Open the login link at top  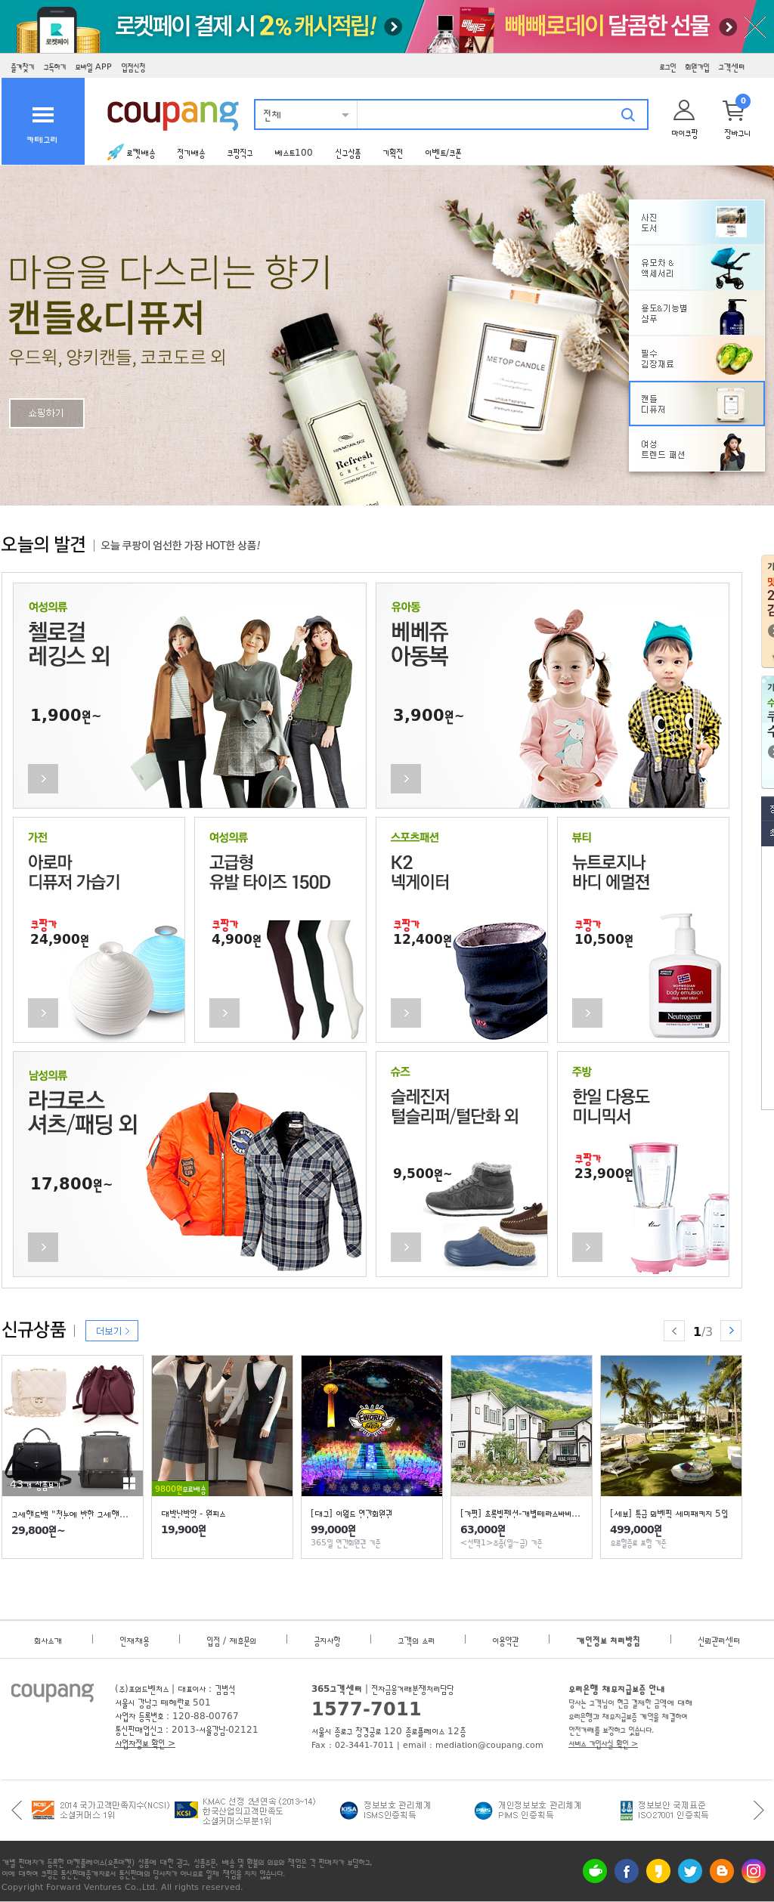(x=667, y=67)
